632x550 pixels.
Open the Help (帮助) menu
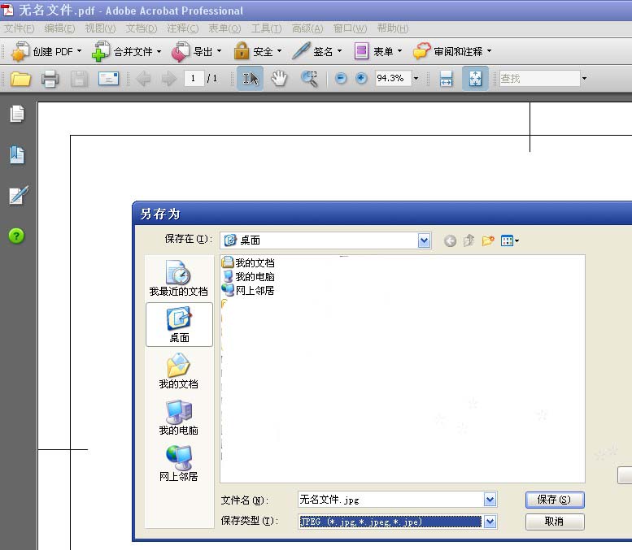tap(393, 28)
